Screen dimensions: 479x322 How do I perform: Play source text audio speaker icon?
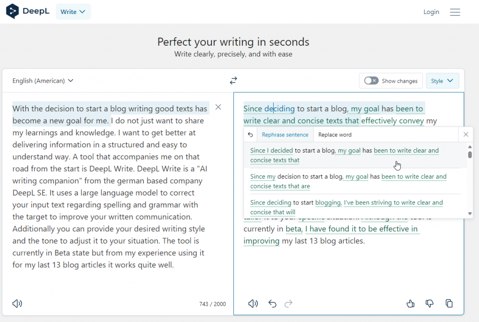click(17, 304)
